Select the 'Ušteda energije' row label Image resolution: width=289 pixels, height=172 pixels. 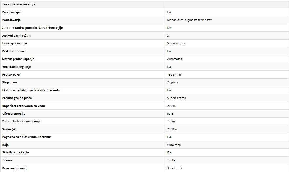(14, 114)
